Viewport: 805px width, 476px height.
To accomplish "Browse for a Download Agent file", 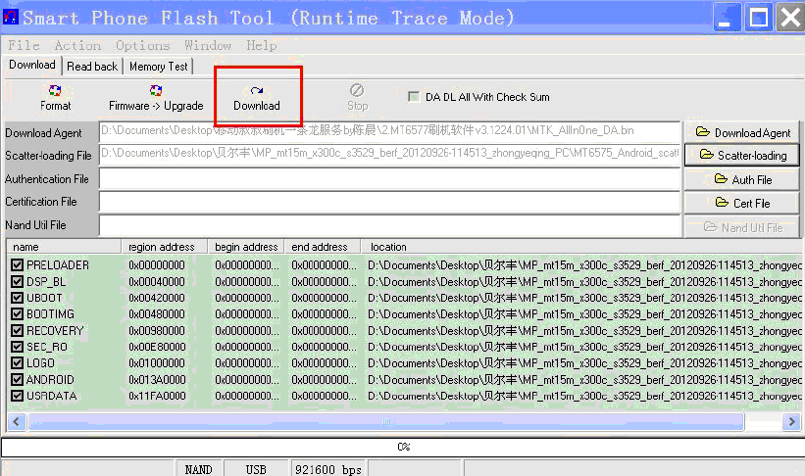I will point(742,132).
